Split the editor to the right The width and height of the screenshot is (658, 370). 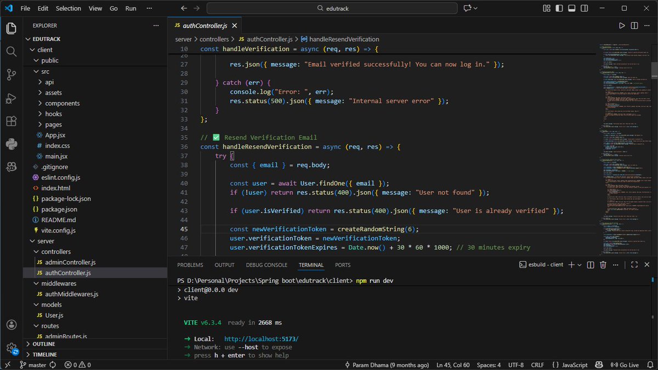point(634,26)
